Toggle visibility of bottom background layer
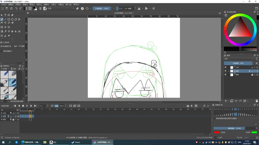The width and height of the screenshot is (259, 145). click(225, 75)
